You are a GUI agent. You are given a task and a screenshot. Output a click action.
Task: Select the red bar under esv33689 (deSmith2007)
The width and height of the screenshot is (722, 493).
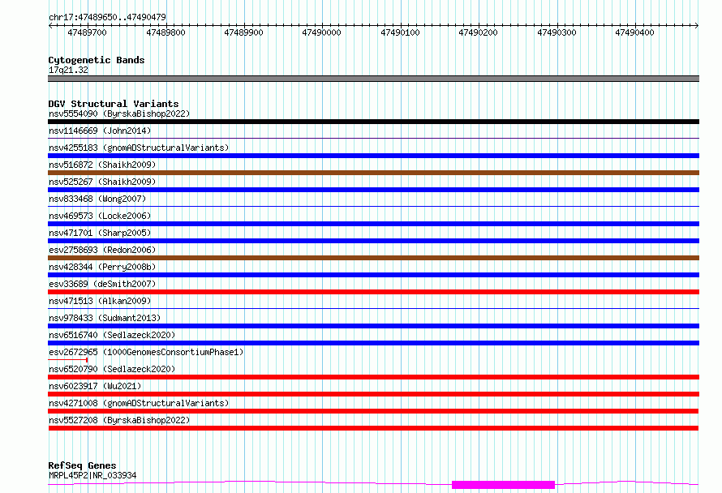tap(373, 292)
